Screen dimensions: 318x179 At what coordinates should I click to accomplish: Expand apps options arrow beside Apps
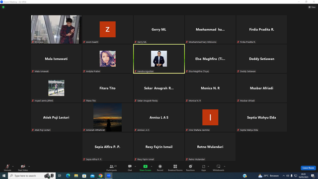point(208,167)
